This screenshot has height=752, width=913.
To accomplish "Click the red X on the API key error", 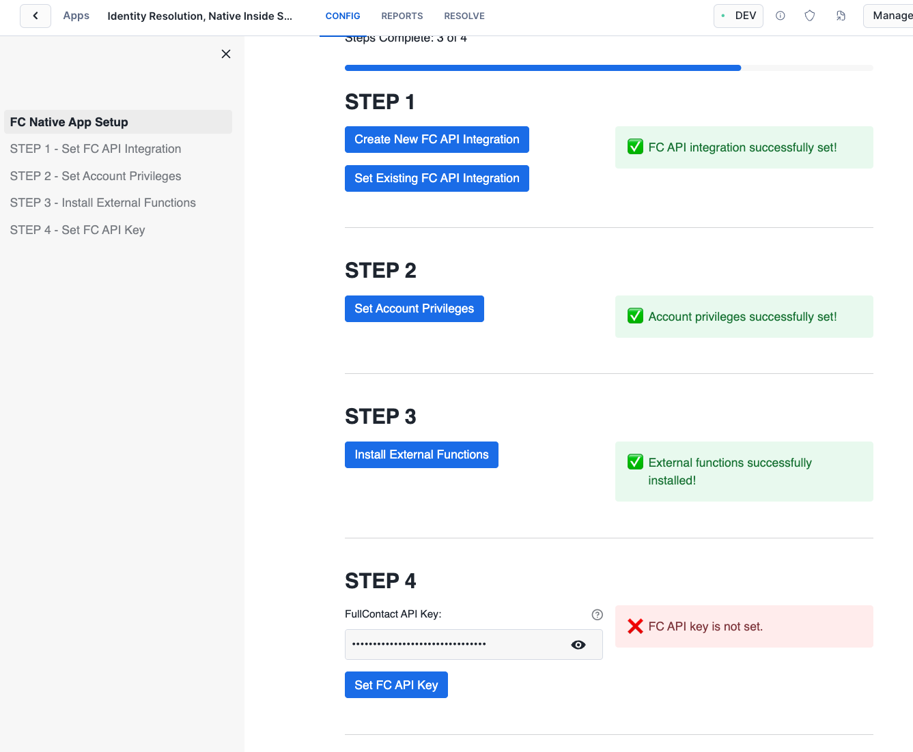I will (x=635, y=626).
